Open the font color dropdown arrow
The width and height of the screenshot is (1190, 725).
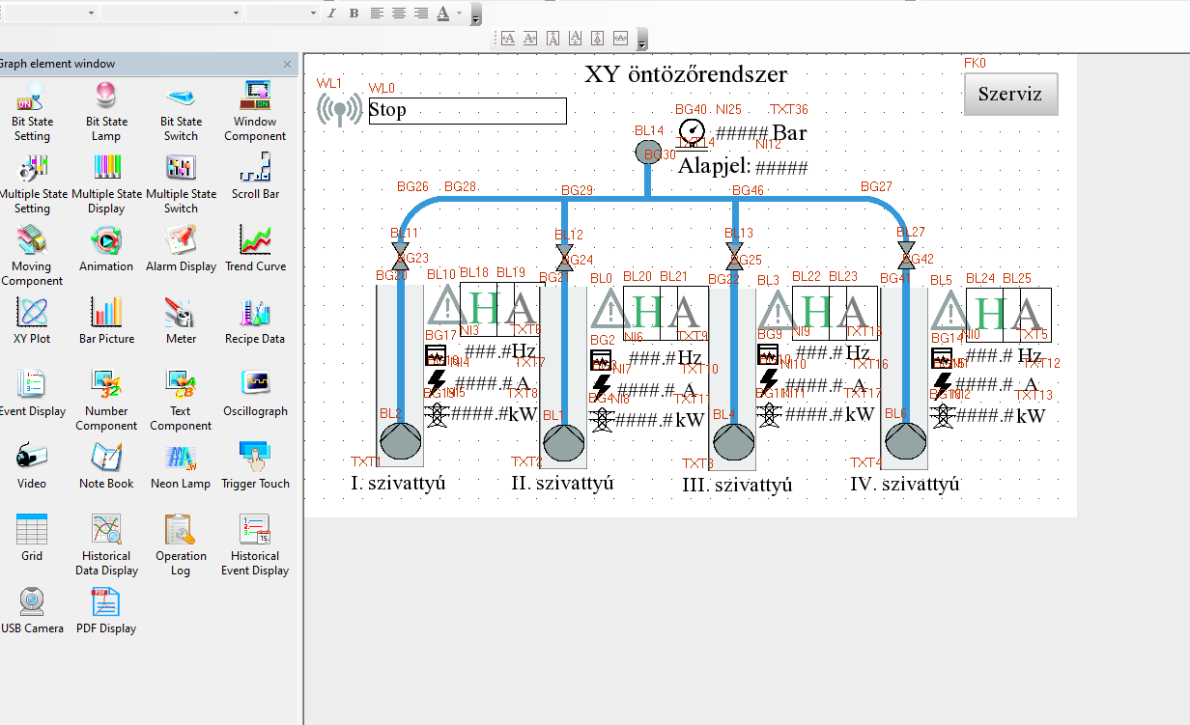pyautogui.click(x=460, y=14)
